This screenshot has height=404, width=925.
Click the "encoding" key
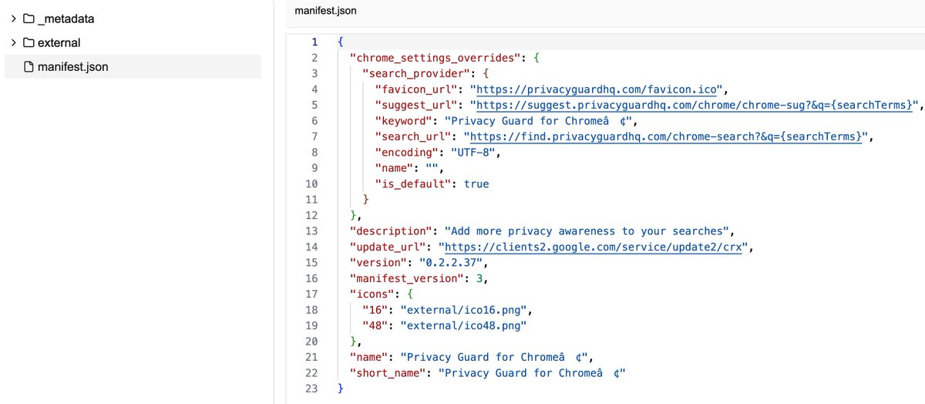[405, 152]
